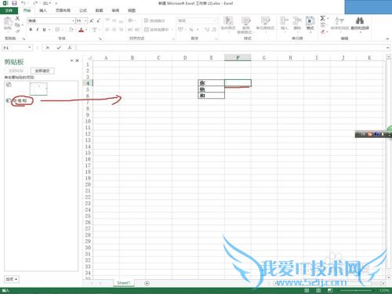The width and height of the screenshot is (392, 294).
Task: Toggle Wrap Text in alignment group
Action: tap(154, 20)
